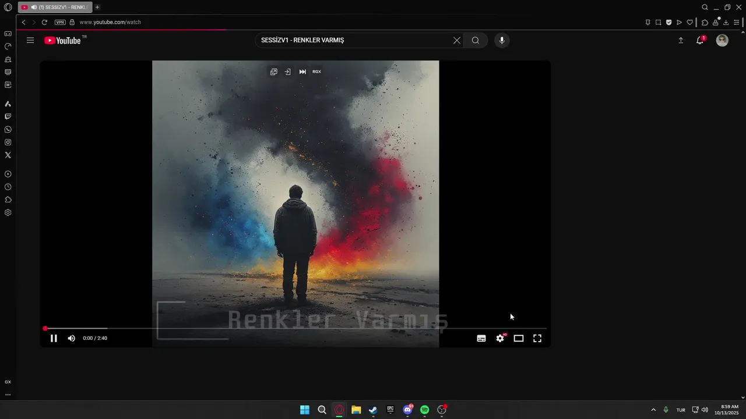Skip to next video overlay button
The height and width of the screenshot is (419, 746).
click(x=302, y=72)
